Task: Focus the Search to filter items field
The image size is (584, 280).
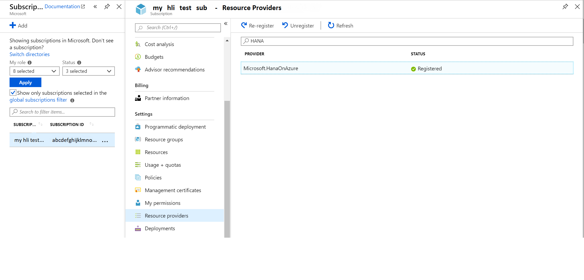Action: [x=62, y=112]
